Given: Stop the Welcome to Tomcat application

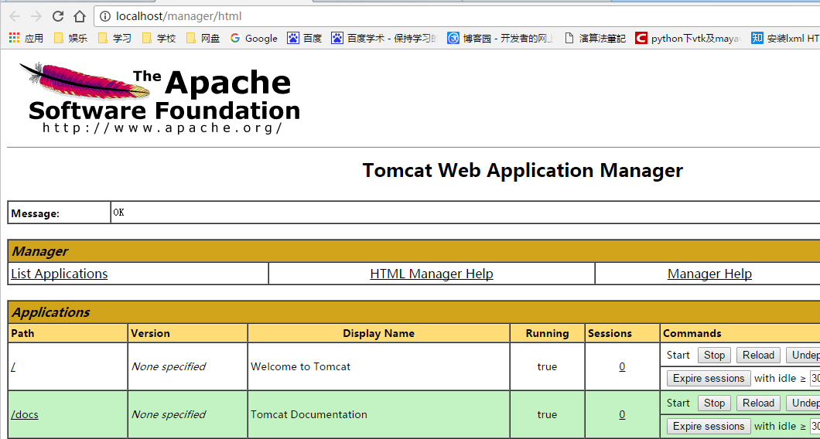Looking at the screenshot, I should 714,355.
